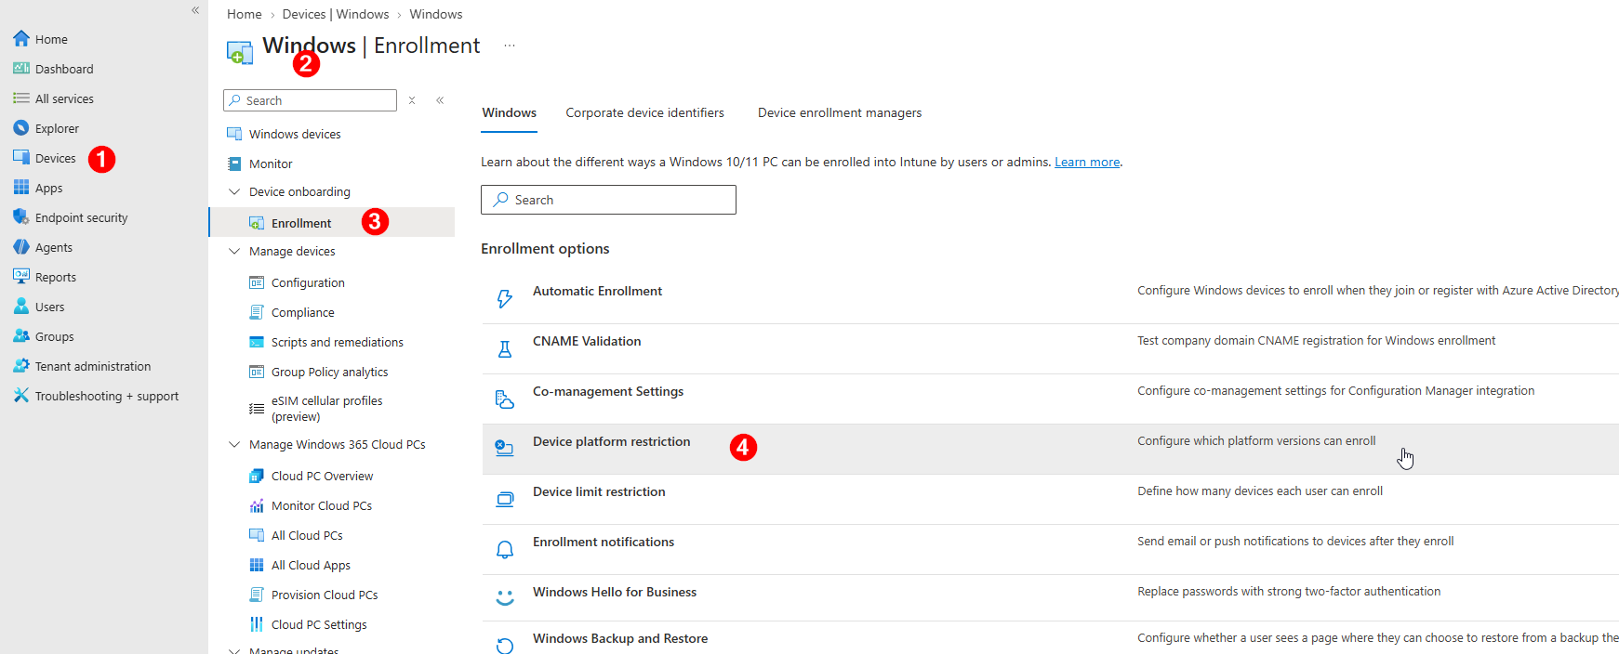The height and width of the screenshot is (654, 1619).
Task: Open the Compliance menu item
Action: point(302,313)
